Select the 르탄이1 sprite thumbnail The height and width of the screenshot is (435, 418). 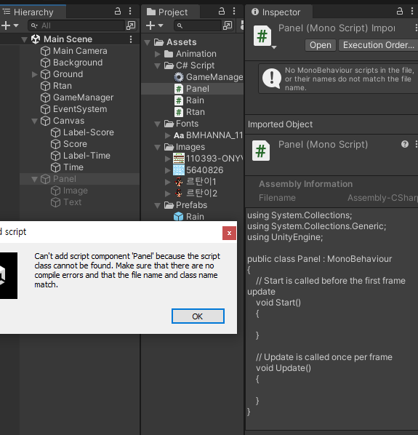pyautogui.click(x=179, y=182)
